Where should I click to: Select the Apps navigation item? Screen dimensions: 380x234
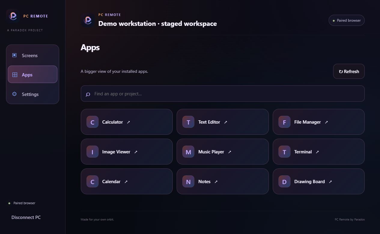[32, 74]
